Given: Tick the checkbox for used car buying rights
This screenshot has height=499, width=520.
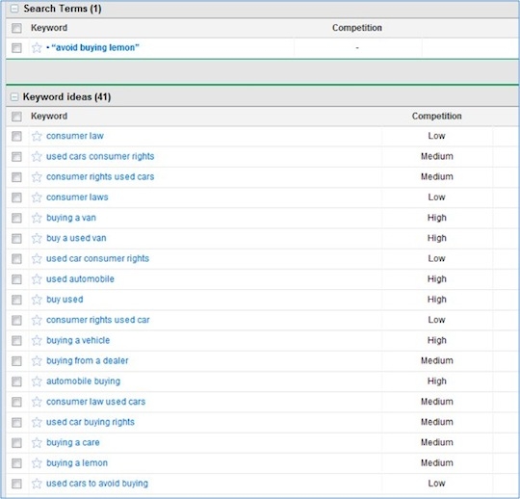Looking at the screenshot, I should 16,423.
